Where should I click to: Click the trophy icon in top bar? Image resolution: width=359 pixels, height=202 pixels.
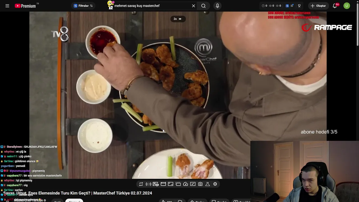[x=299, y=6]
